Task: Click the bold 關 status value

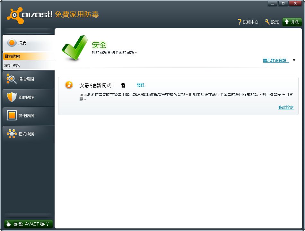Action: (123, 85)
